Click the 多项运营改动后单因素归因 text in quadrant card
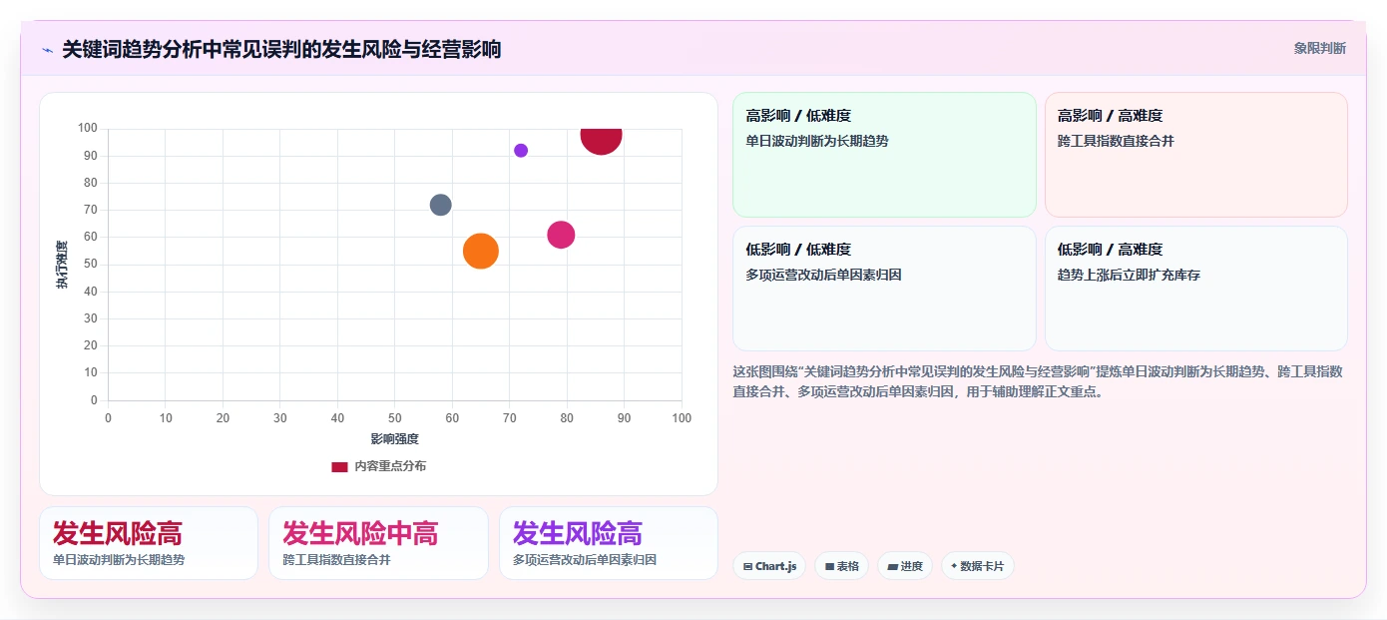Screen dimensions: 1387x620 click(x=823, y=275)
